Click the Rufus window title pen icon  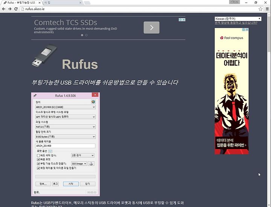35,95
